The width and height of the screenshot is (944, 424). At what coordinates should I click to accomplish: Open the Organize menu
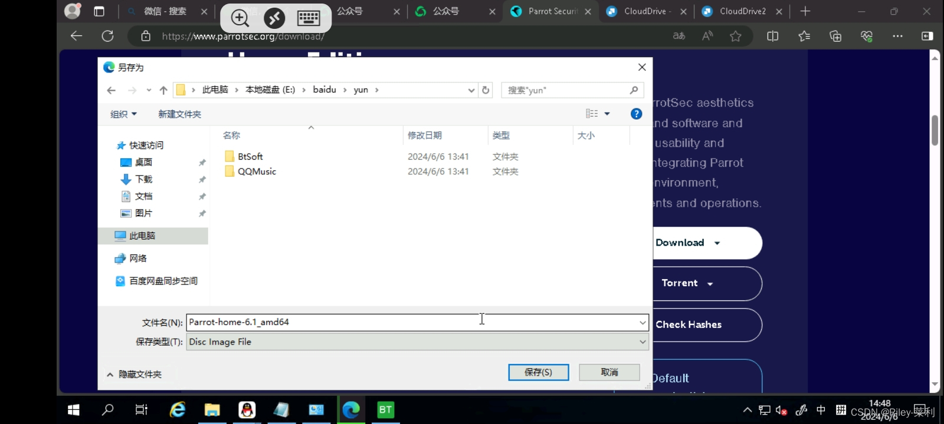(x=123, y=114)
